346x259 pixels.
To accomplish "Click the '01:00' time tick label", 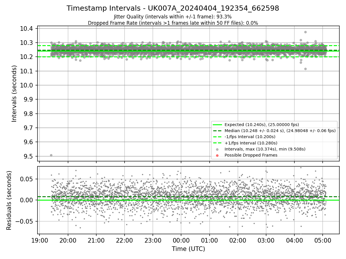I will point(209,240).
